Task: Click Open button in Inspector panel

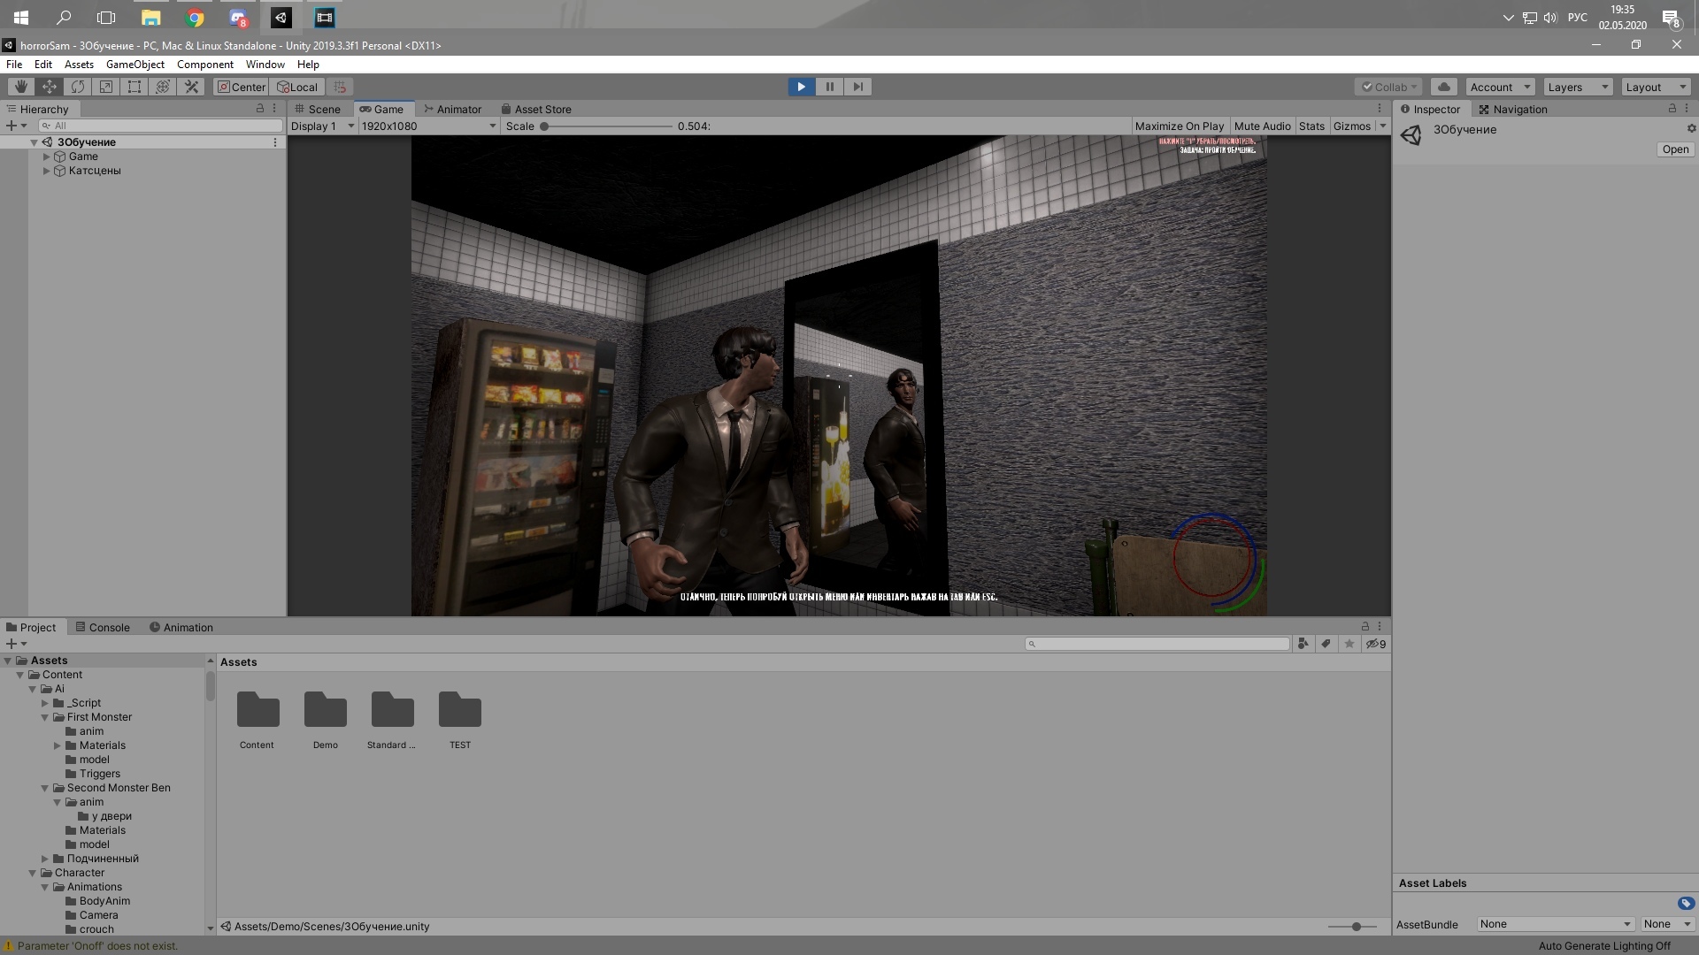Action: coord(1676,149)
